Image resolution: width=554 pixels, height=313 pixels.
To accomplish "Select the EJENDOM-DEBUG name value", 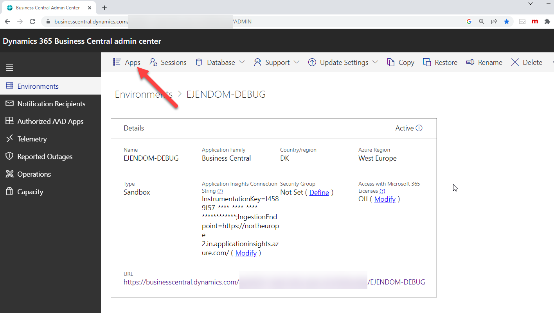I will point(151,158).
